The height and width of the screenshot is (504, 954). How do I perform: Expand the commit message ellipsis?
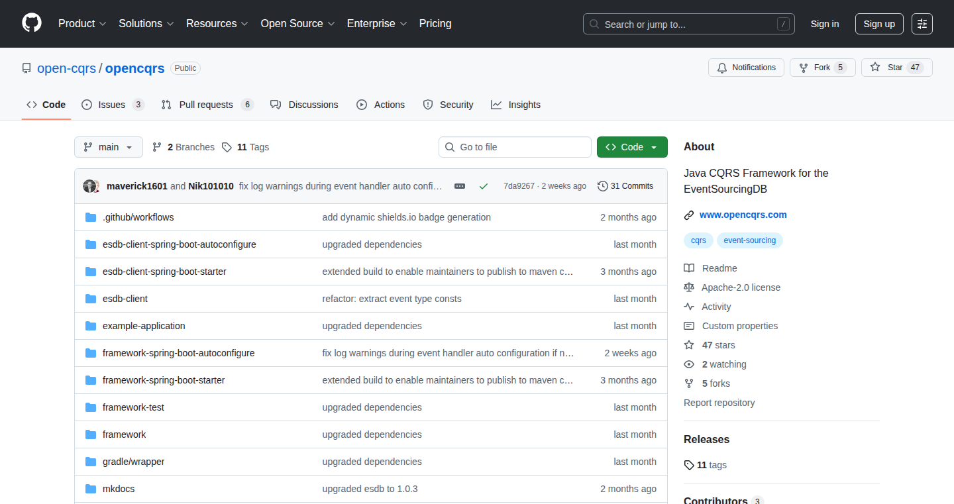(x=460, y=186)
